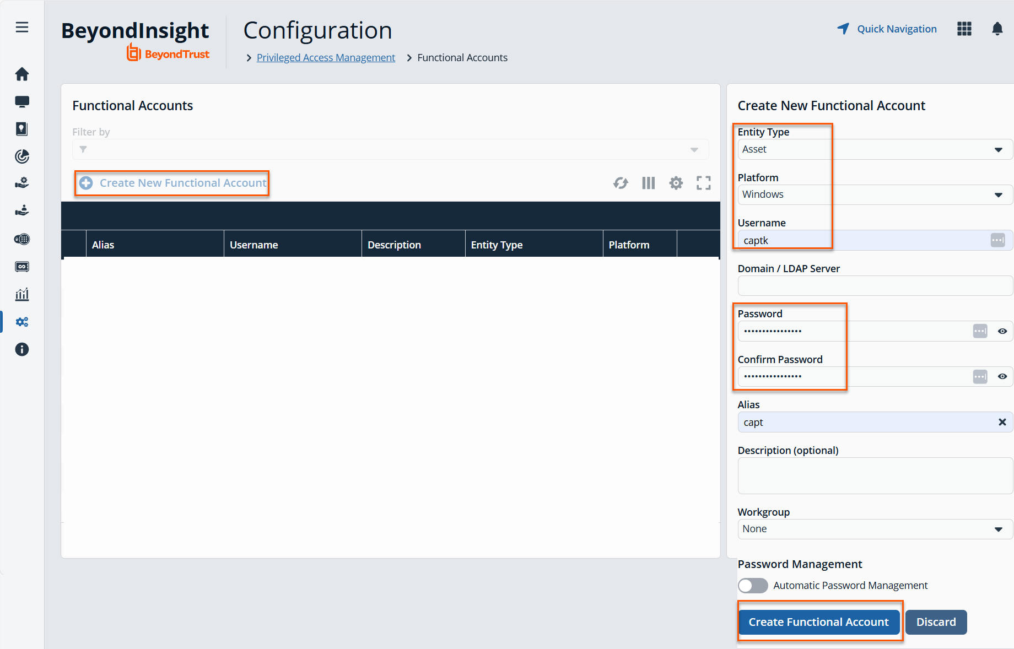Open the password manager icon in Password field
Screen dimensions: 1014x649
tap(980, 331)
